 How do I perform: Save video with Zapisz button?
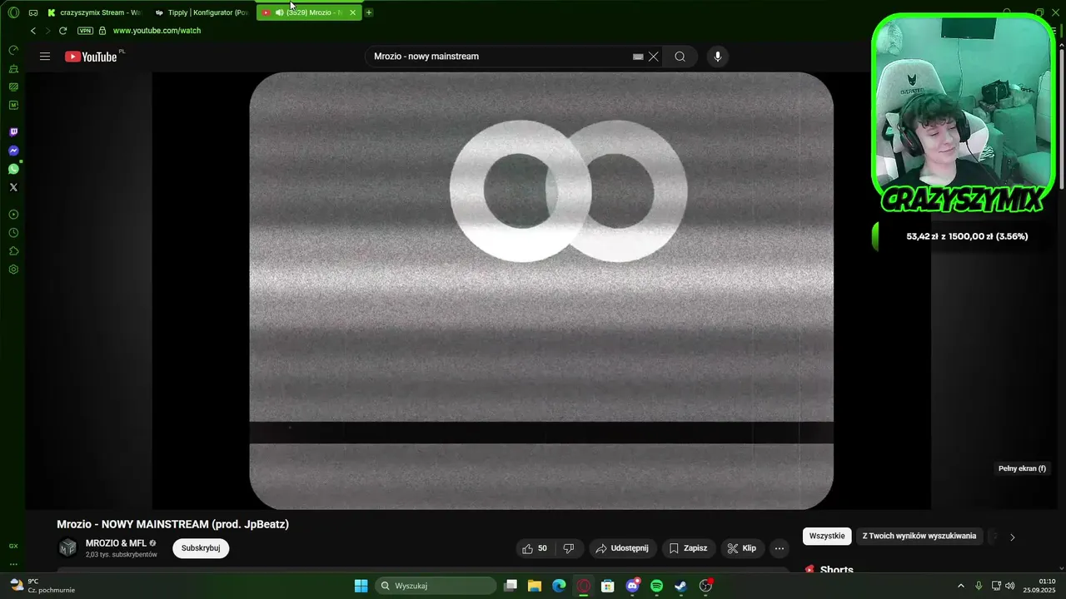pyautogui.click(x=688, y=548)
